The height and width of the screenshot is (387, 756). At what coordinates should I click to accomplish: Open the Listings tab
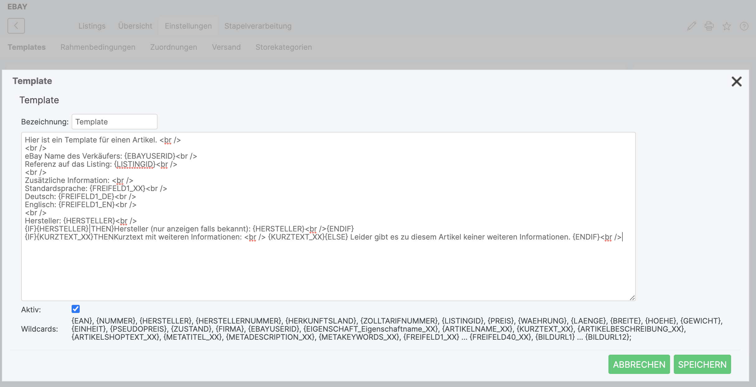(x=92, y=26)
